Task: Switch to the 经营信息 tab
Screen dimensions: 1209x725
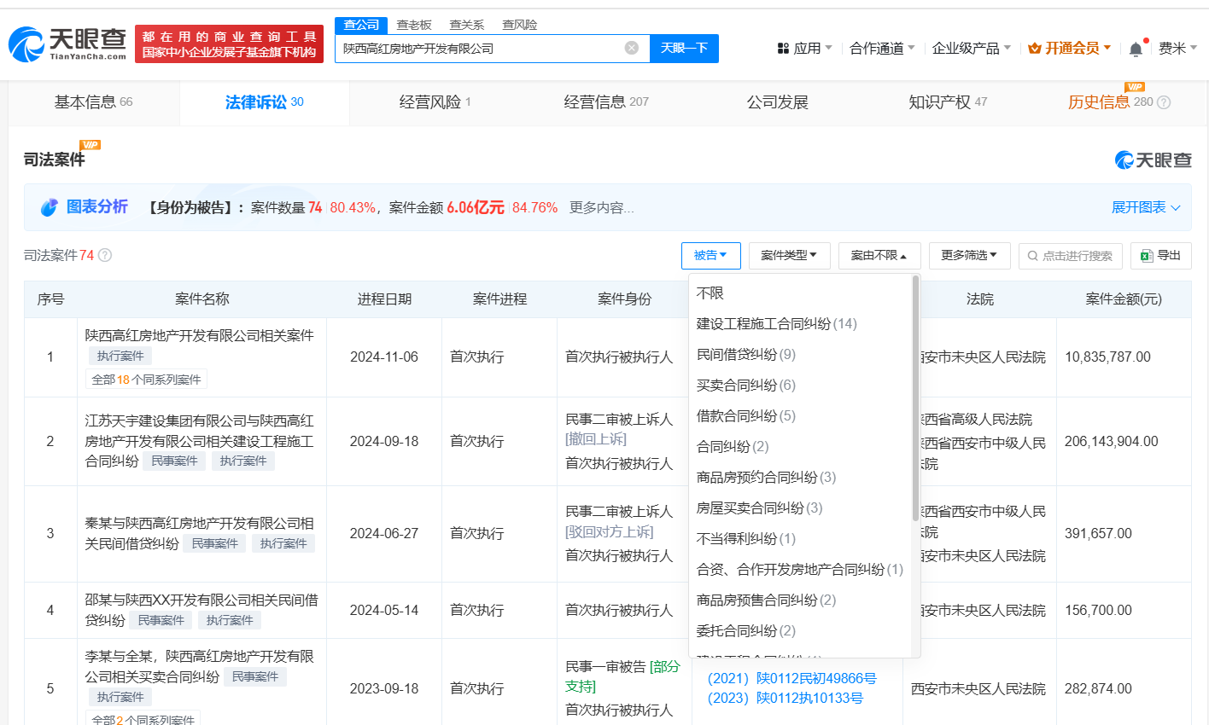Action: click(606, 102)
